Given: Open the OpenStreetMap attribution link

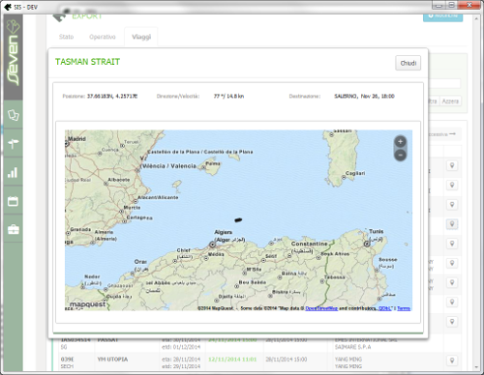Looking at the screenshot, I should pos(321,308).
